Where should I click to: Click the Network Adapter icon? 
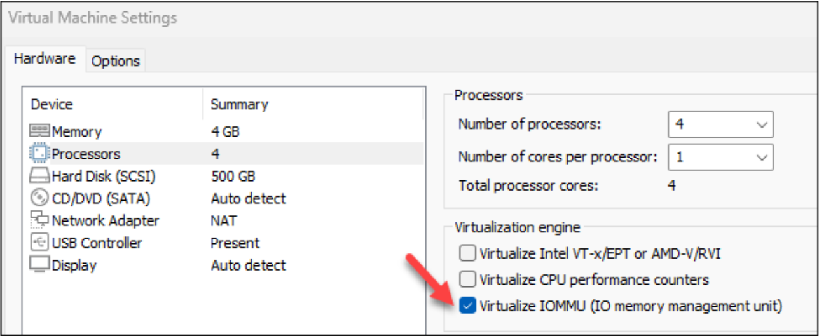pos(40,221)
